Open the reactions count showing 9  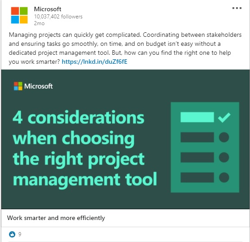(20, 234)
